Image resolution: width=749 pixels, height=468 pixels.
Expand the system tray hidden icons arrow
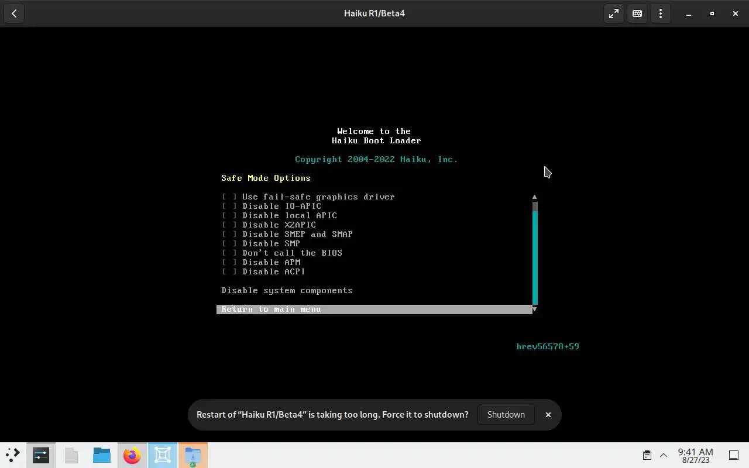(x=664, y=455)
